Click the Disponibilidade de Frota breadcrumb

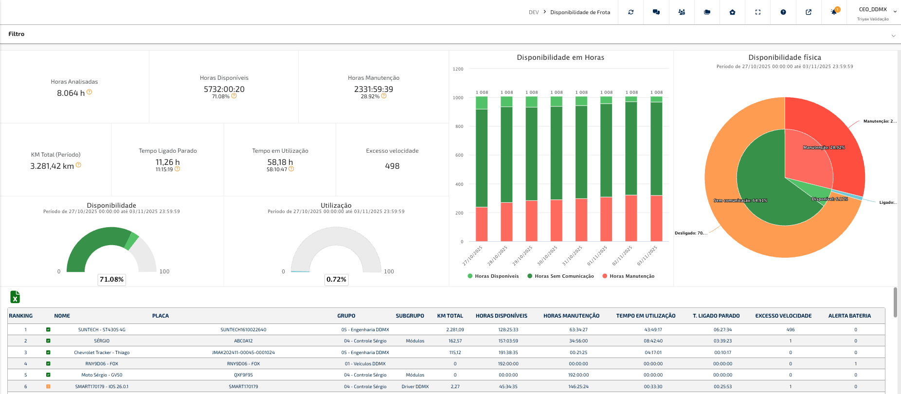pos(580,12)
